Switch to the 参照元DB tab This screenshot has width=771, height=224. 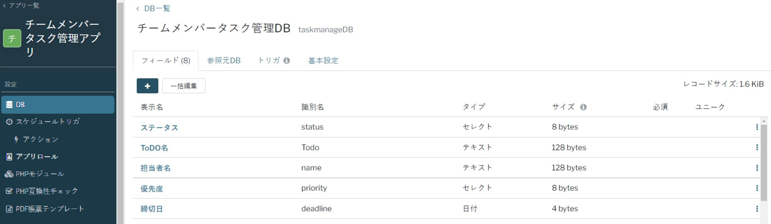point(224,61)
